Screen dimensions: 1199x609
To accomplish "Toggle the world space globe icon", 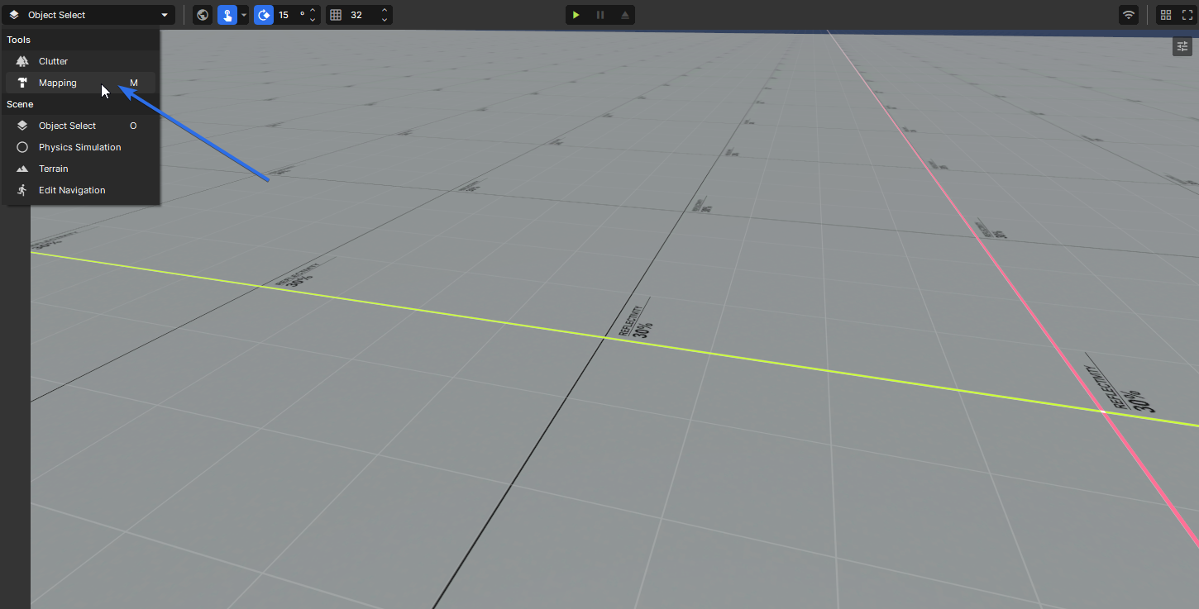I will (203, 15).
